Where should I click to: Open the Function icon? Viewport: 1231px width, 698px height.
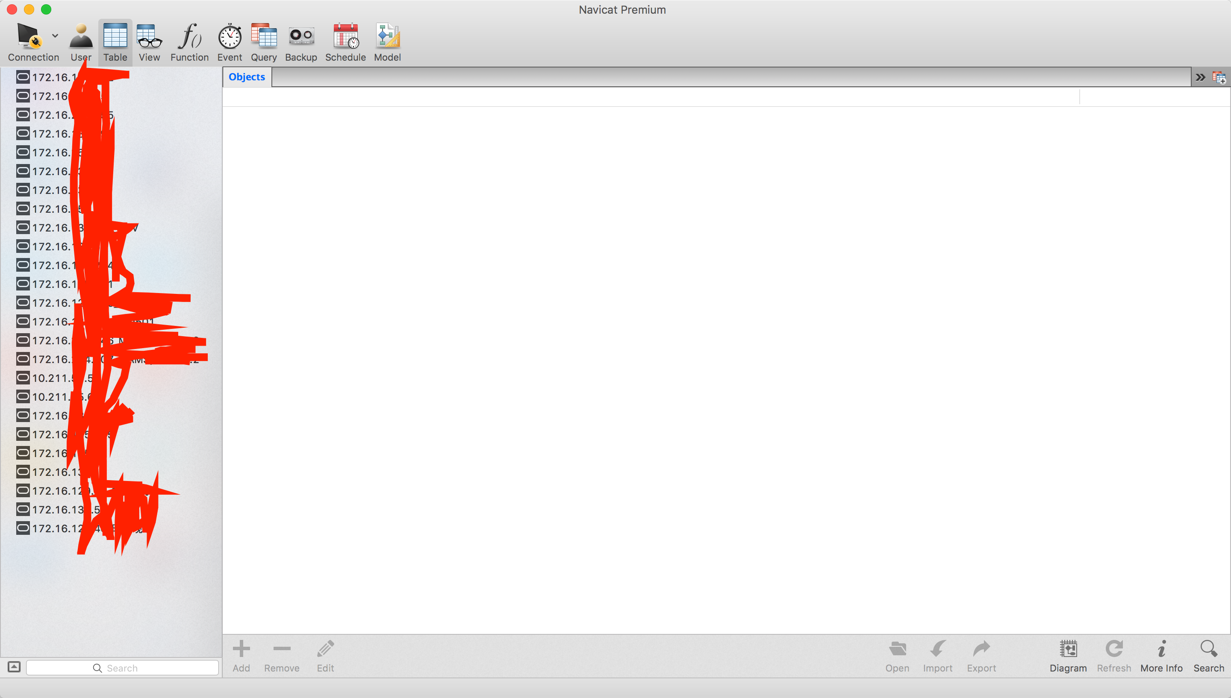click(189, 37)
